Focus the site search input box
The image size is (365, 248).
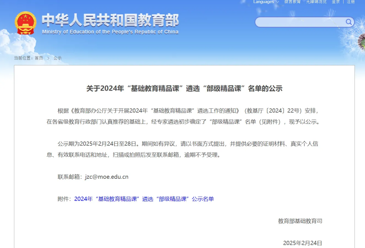pyautogui.click(x=300, y=22)
